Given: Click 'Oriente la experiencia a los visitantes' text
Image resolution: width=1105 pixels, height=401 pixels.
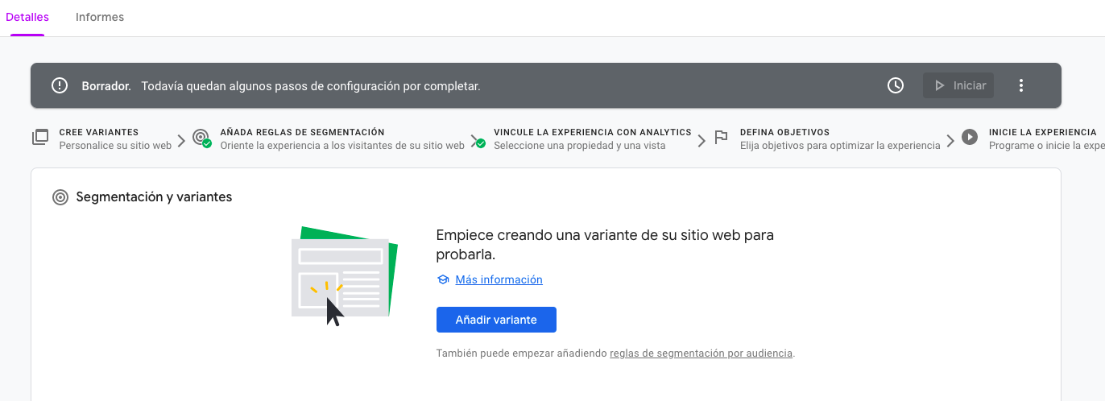Looking at the screenshot, I should [342, 146].
